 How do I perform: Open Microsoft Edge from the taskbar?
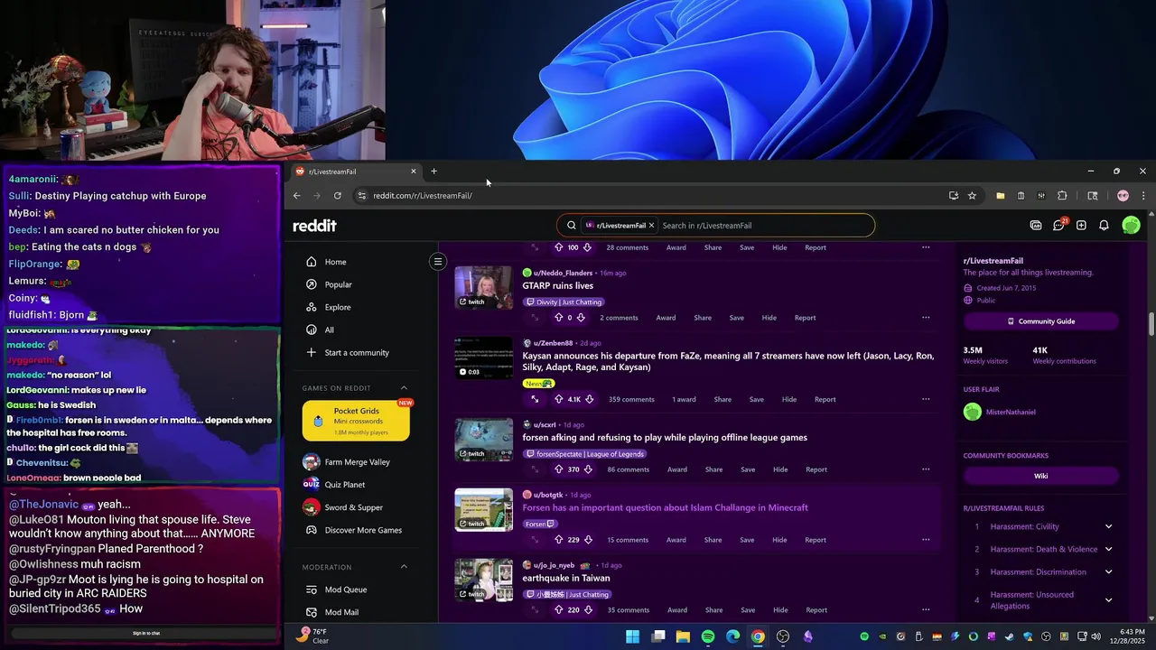[733, 636]
